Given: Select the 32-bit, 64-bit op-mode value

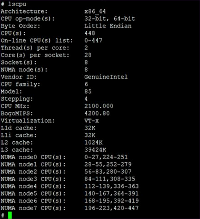Looking at the screenshot, I should [110, 19].
